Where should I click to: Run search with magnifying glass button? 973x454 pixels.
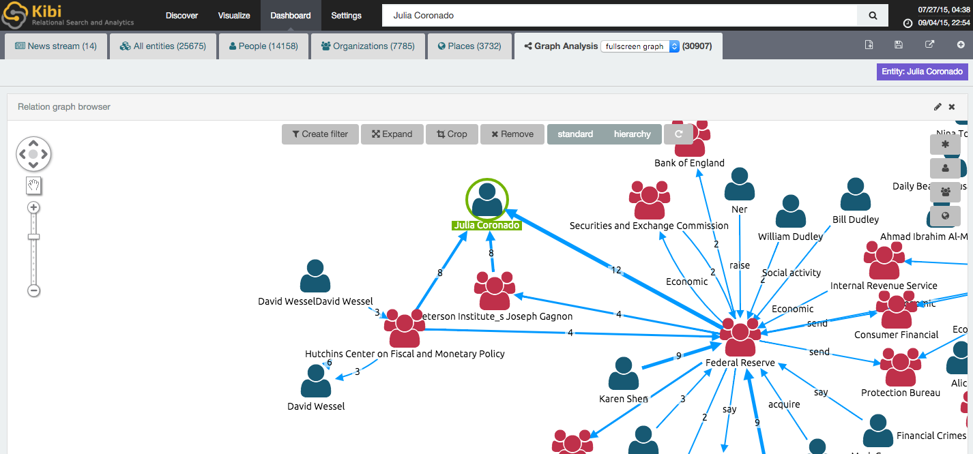(x=873, y=15)
